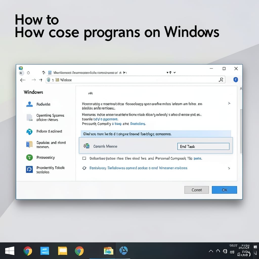Open the Windows Start menu
The height and width of the screenshot is (259, 259).
(10, 251)
